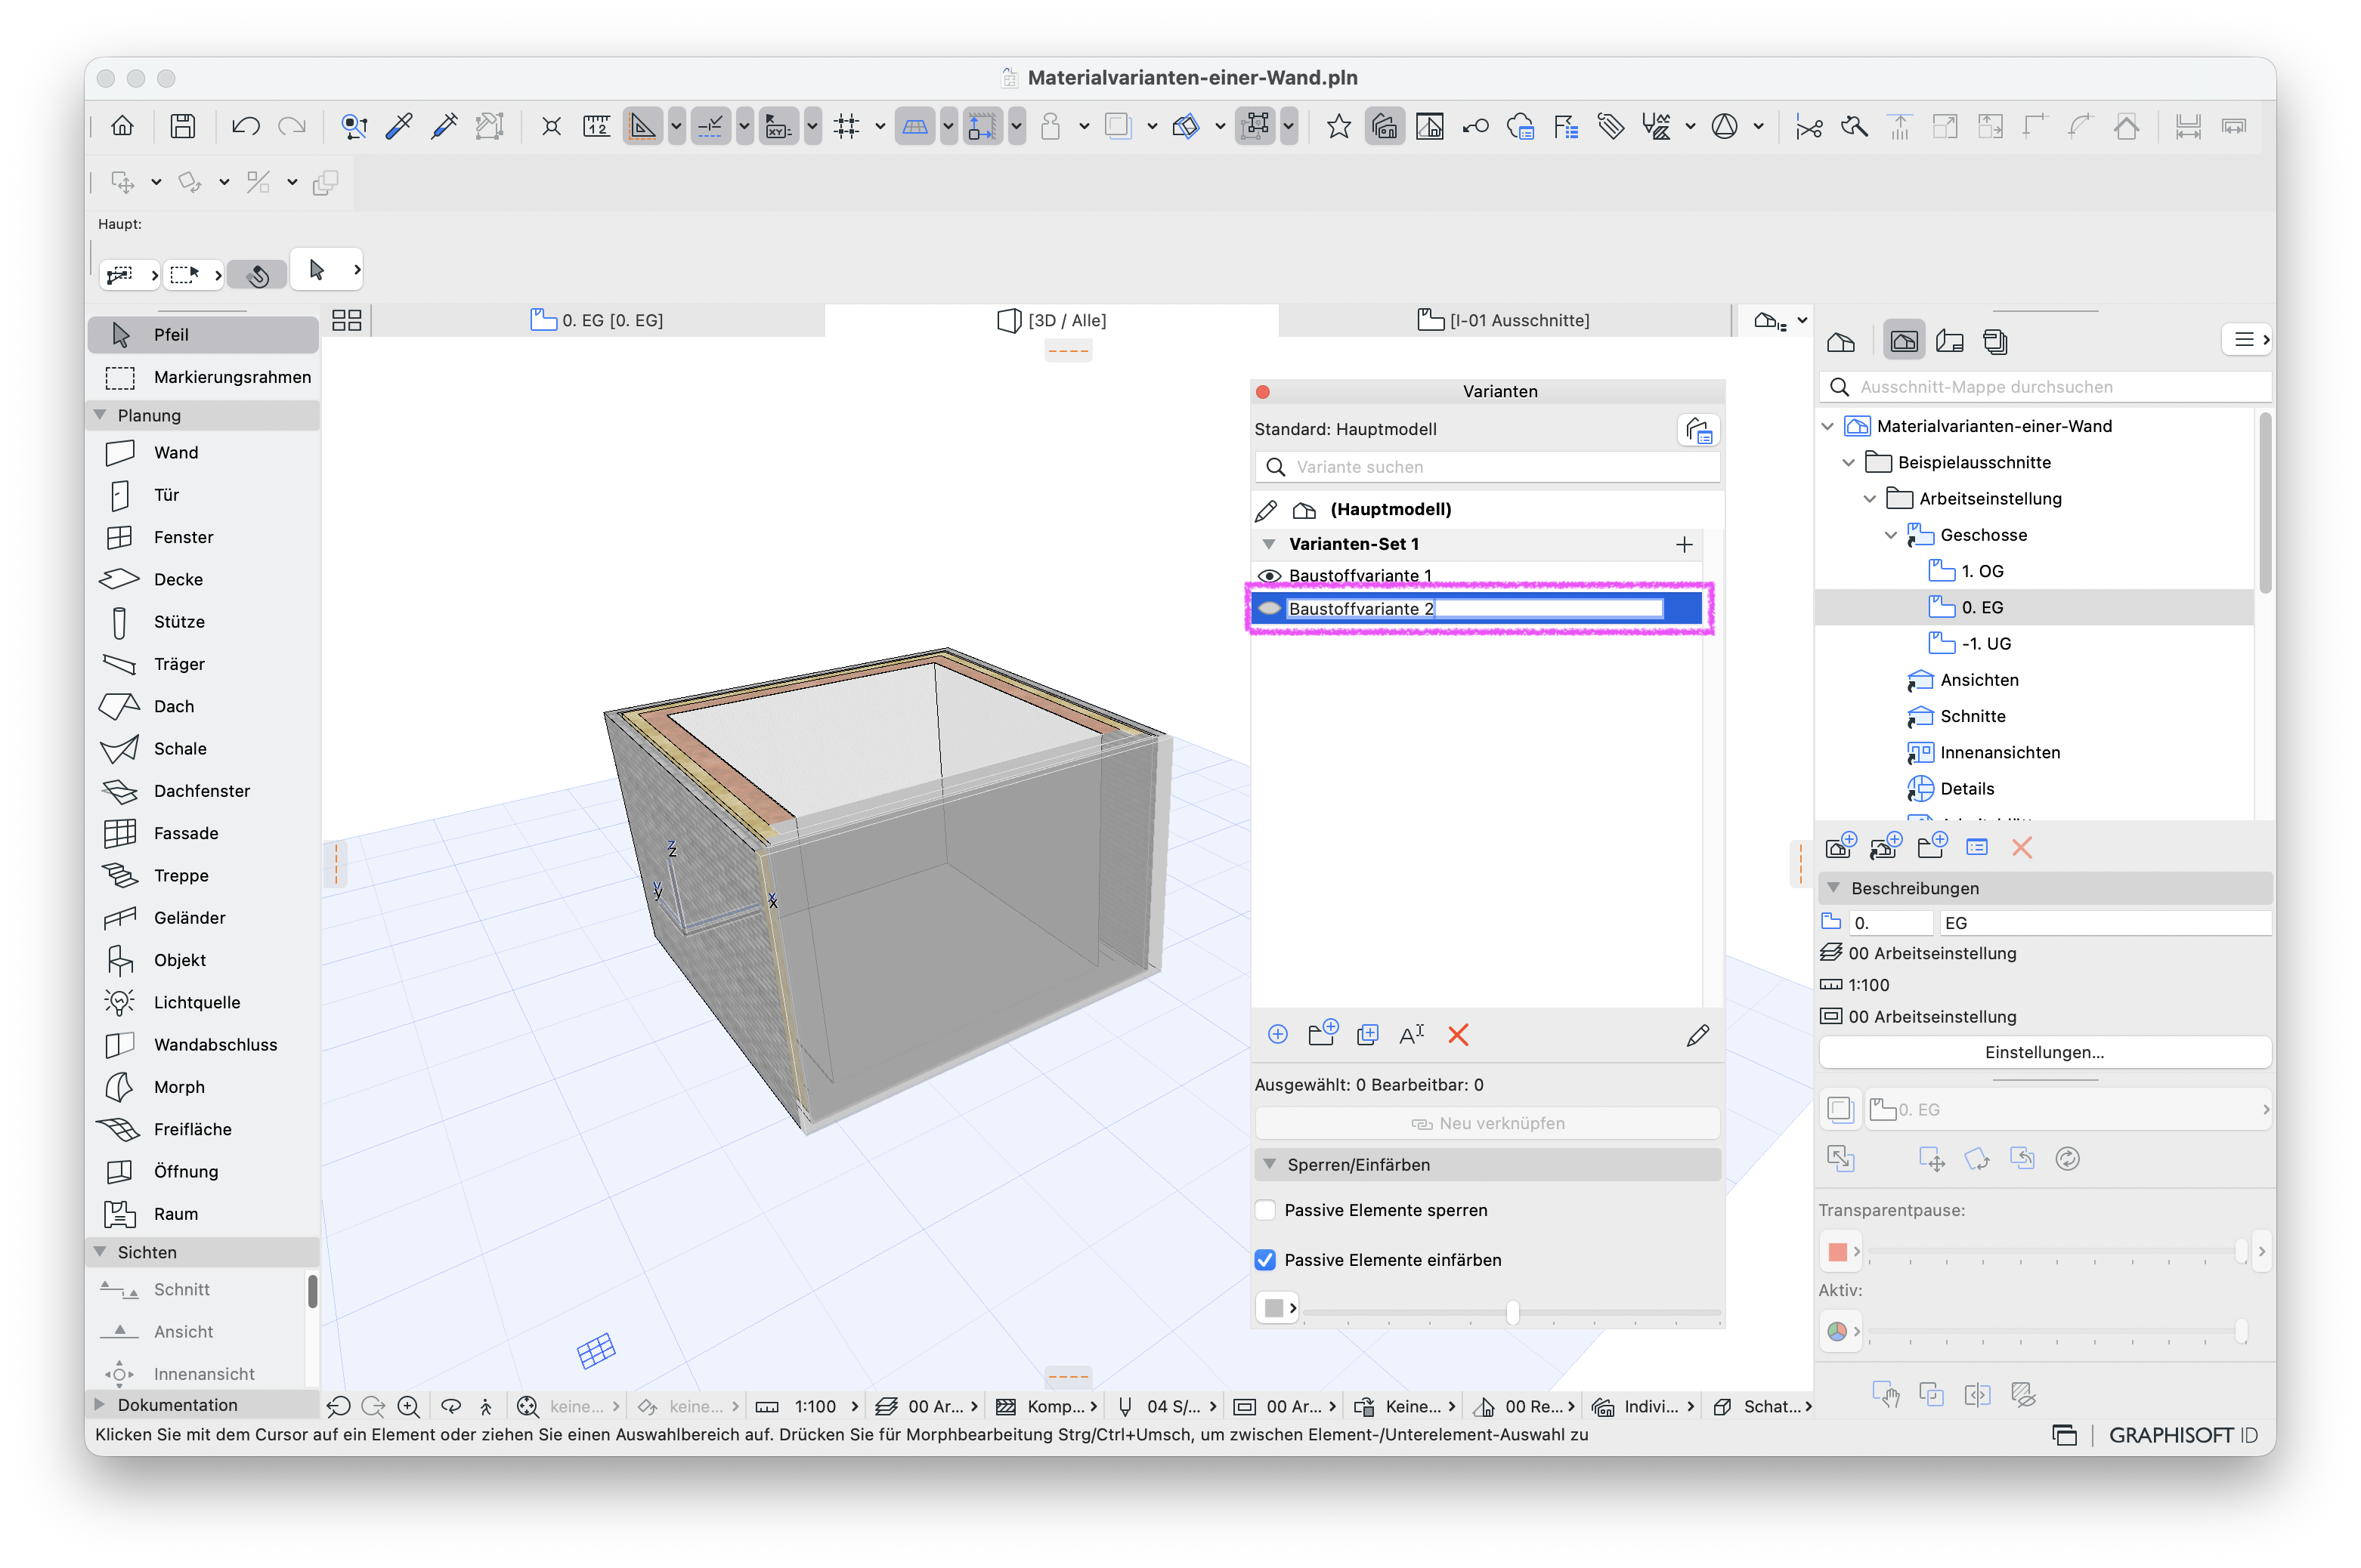The image size is (2361, 1568).
Task: Select the Dachfenster tool
Action: tap(202, 791)
